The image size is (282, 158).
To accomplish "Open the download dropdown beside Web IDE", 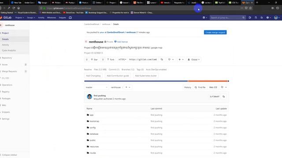I will [224, 87].
